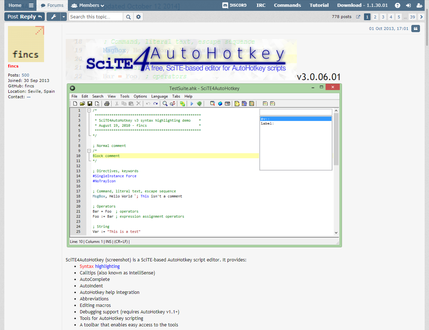Click the Post Reply button
This screenshot has width=429, height=330.
(x=25, y=17)
